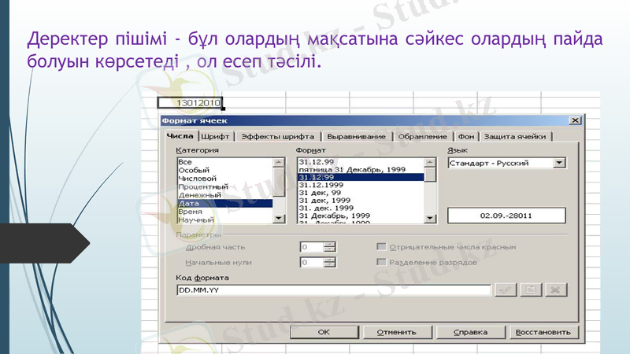Image resolution: width=630 pixels, height=354 pixels.
Task: Select category Все
Action: coord(225,162)
